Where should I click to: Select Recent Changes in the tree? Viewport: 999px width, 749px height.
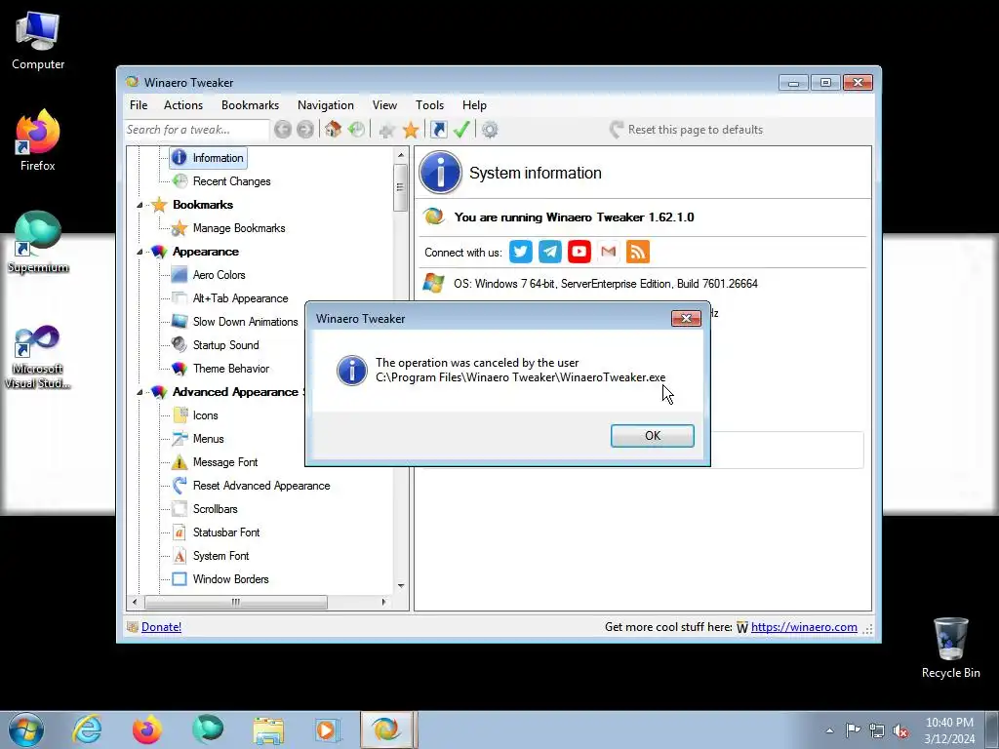coord(231,181)
